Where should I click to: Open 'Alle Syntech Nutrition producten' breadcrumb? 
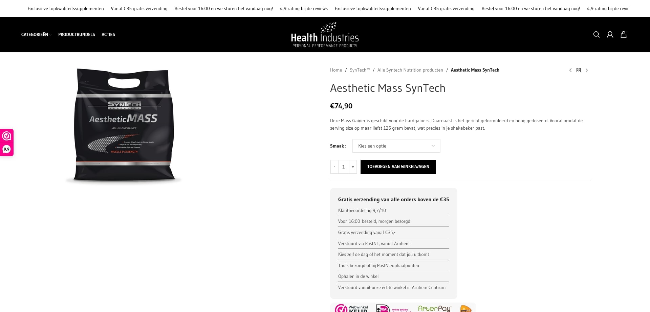[410, 70]
